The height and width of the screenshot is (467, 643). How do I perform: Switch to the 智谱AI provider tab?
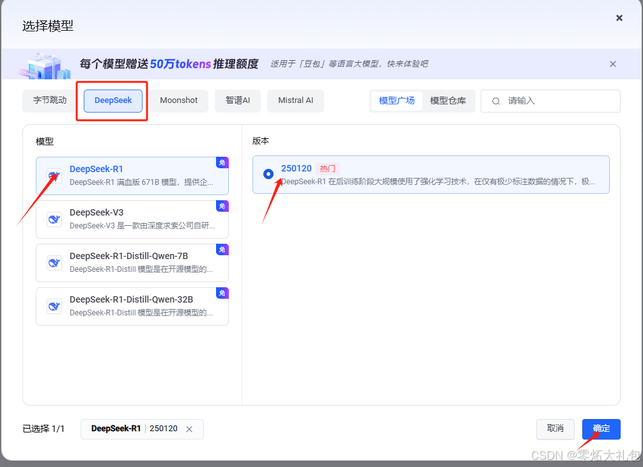click(x=238, y=100)
